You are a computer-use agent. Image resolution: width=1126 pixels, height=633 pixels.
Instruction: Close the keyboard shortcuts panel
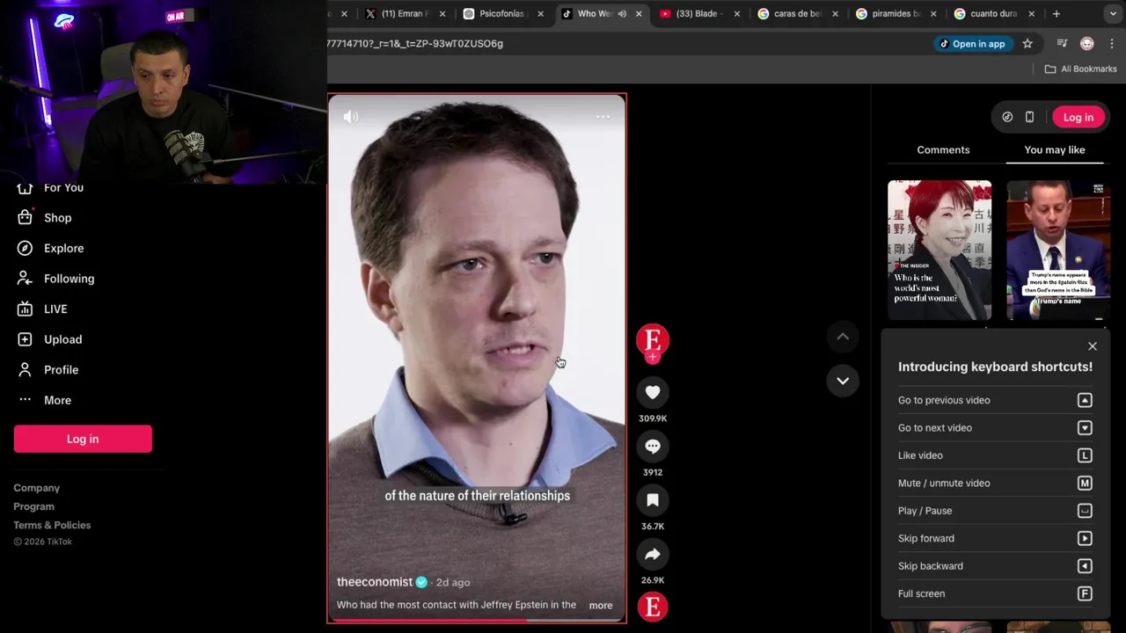[x=1093, y=346]
